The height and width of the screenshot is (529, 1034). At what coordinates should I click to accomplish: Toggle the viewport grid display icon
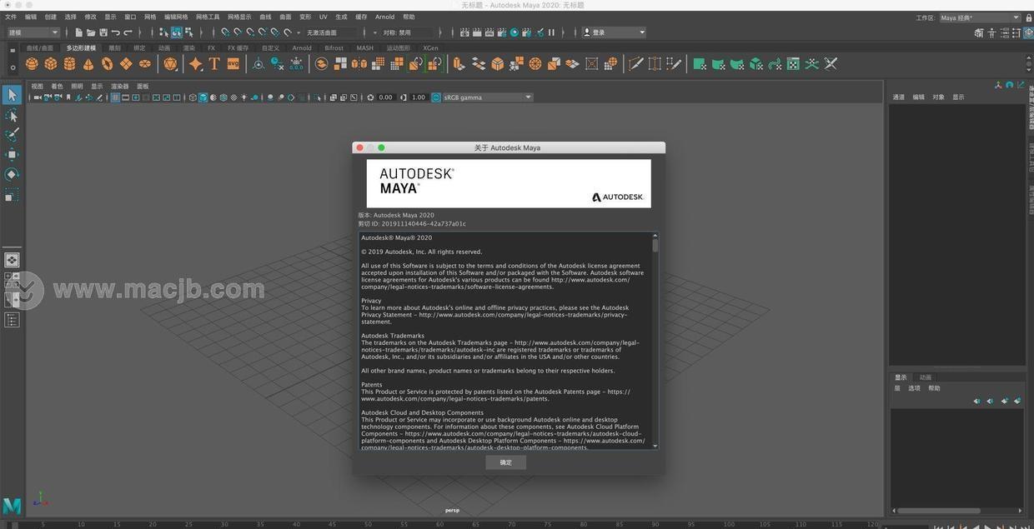point(116,97)
